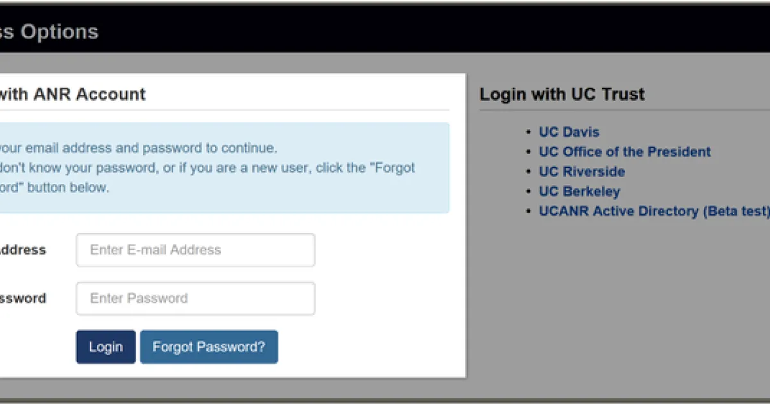Click the Enter E-mail Address field
The height and width of the screenshot is (404, 770).
tap(195, 250)
